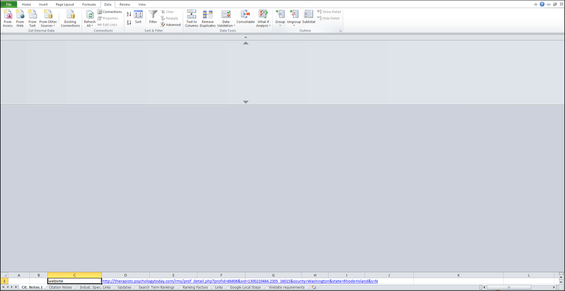The image size is (565, 291).
Task: Click the Reapply filter button
Action: 170,19
